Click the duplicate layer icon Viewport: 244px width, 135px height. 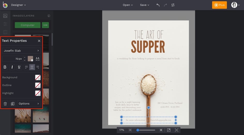click(x=12, y=104)
